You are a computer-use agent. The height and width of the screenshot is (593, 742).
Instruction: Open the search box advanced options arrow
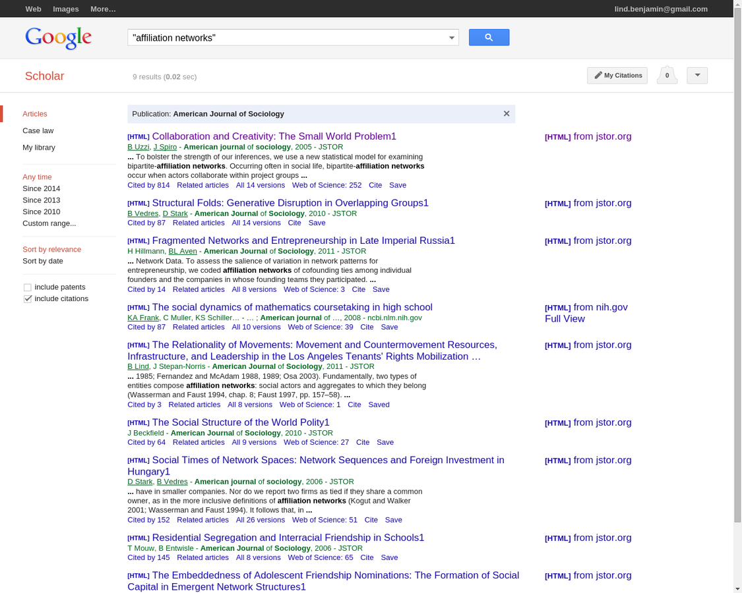[451, 38]
